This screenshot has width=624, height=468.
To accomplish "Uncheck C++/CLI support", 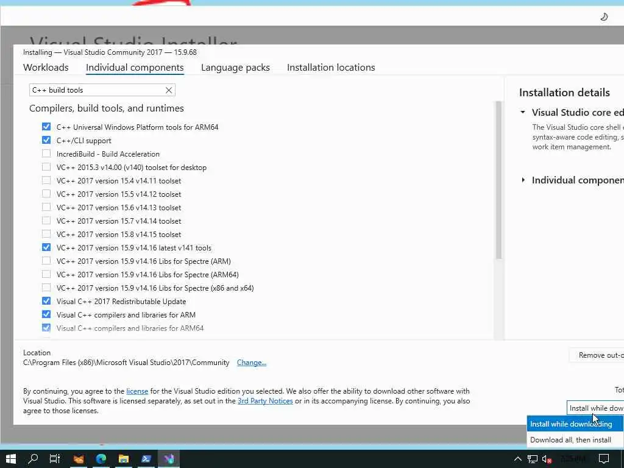I will pos(46,140).
